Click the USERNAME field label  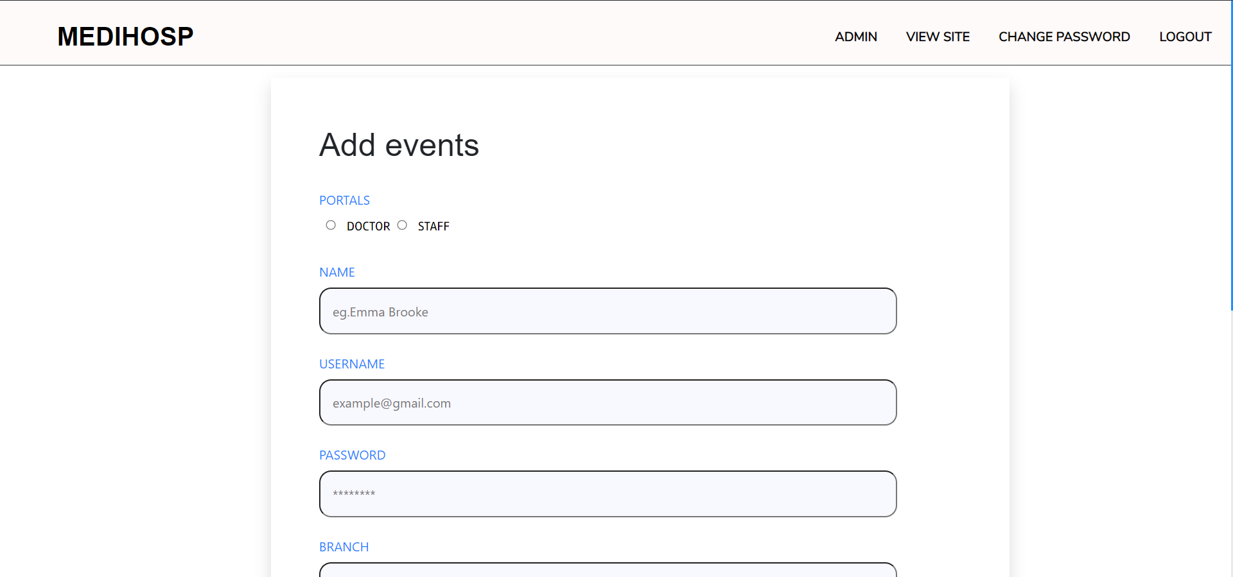(x=352, y=364)
